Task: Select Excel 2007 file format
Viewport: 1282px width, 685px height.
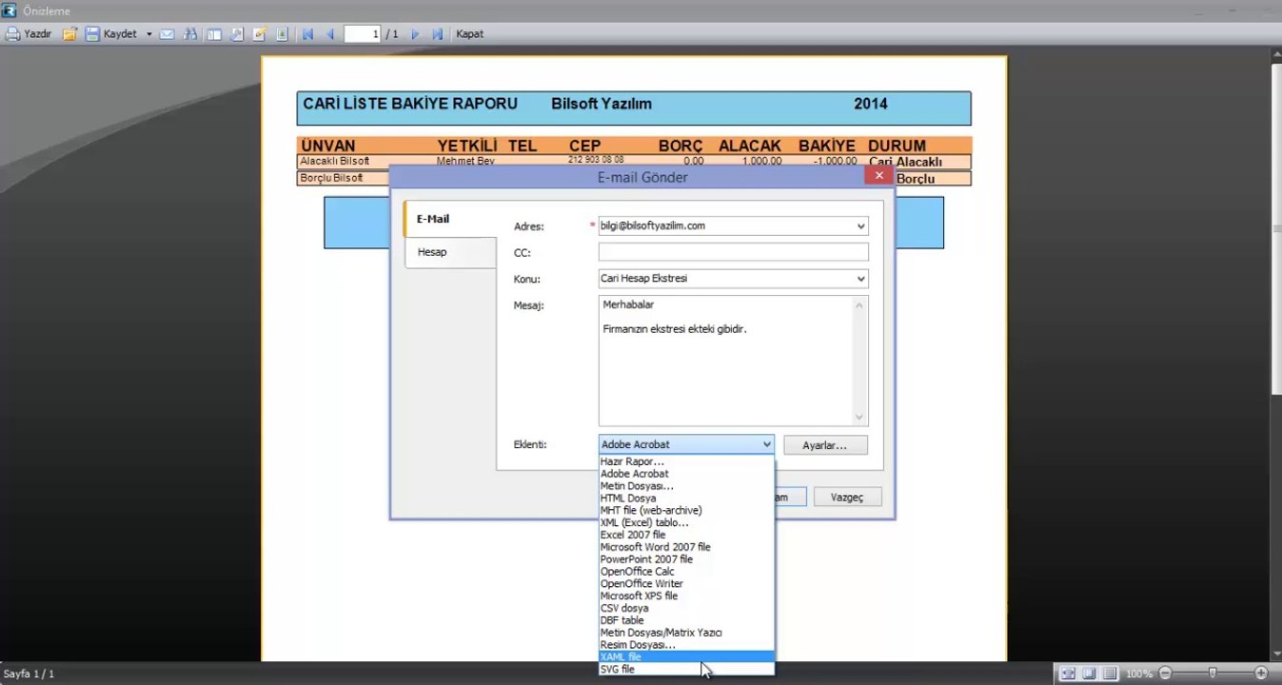Action: click(686, 535)
